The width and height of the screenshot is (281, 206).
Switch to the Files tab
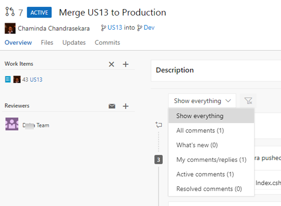coord(47,42)
